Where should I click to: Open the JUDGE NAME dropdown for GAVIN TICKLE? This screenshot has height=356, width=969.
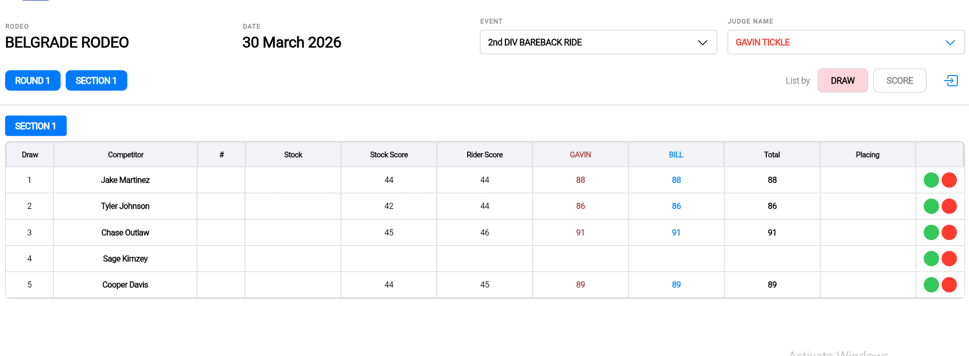(845, 42)
